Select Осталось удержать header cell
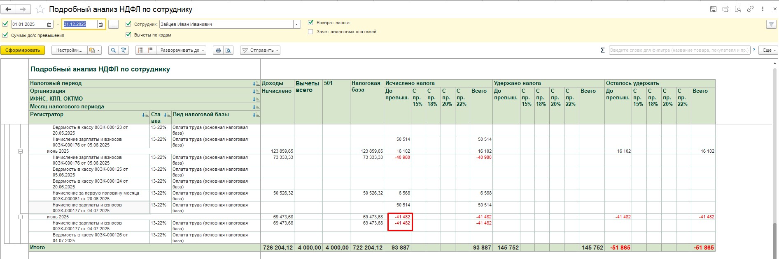 click(x=660, y=83)
